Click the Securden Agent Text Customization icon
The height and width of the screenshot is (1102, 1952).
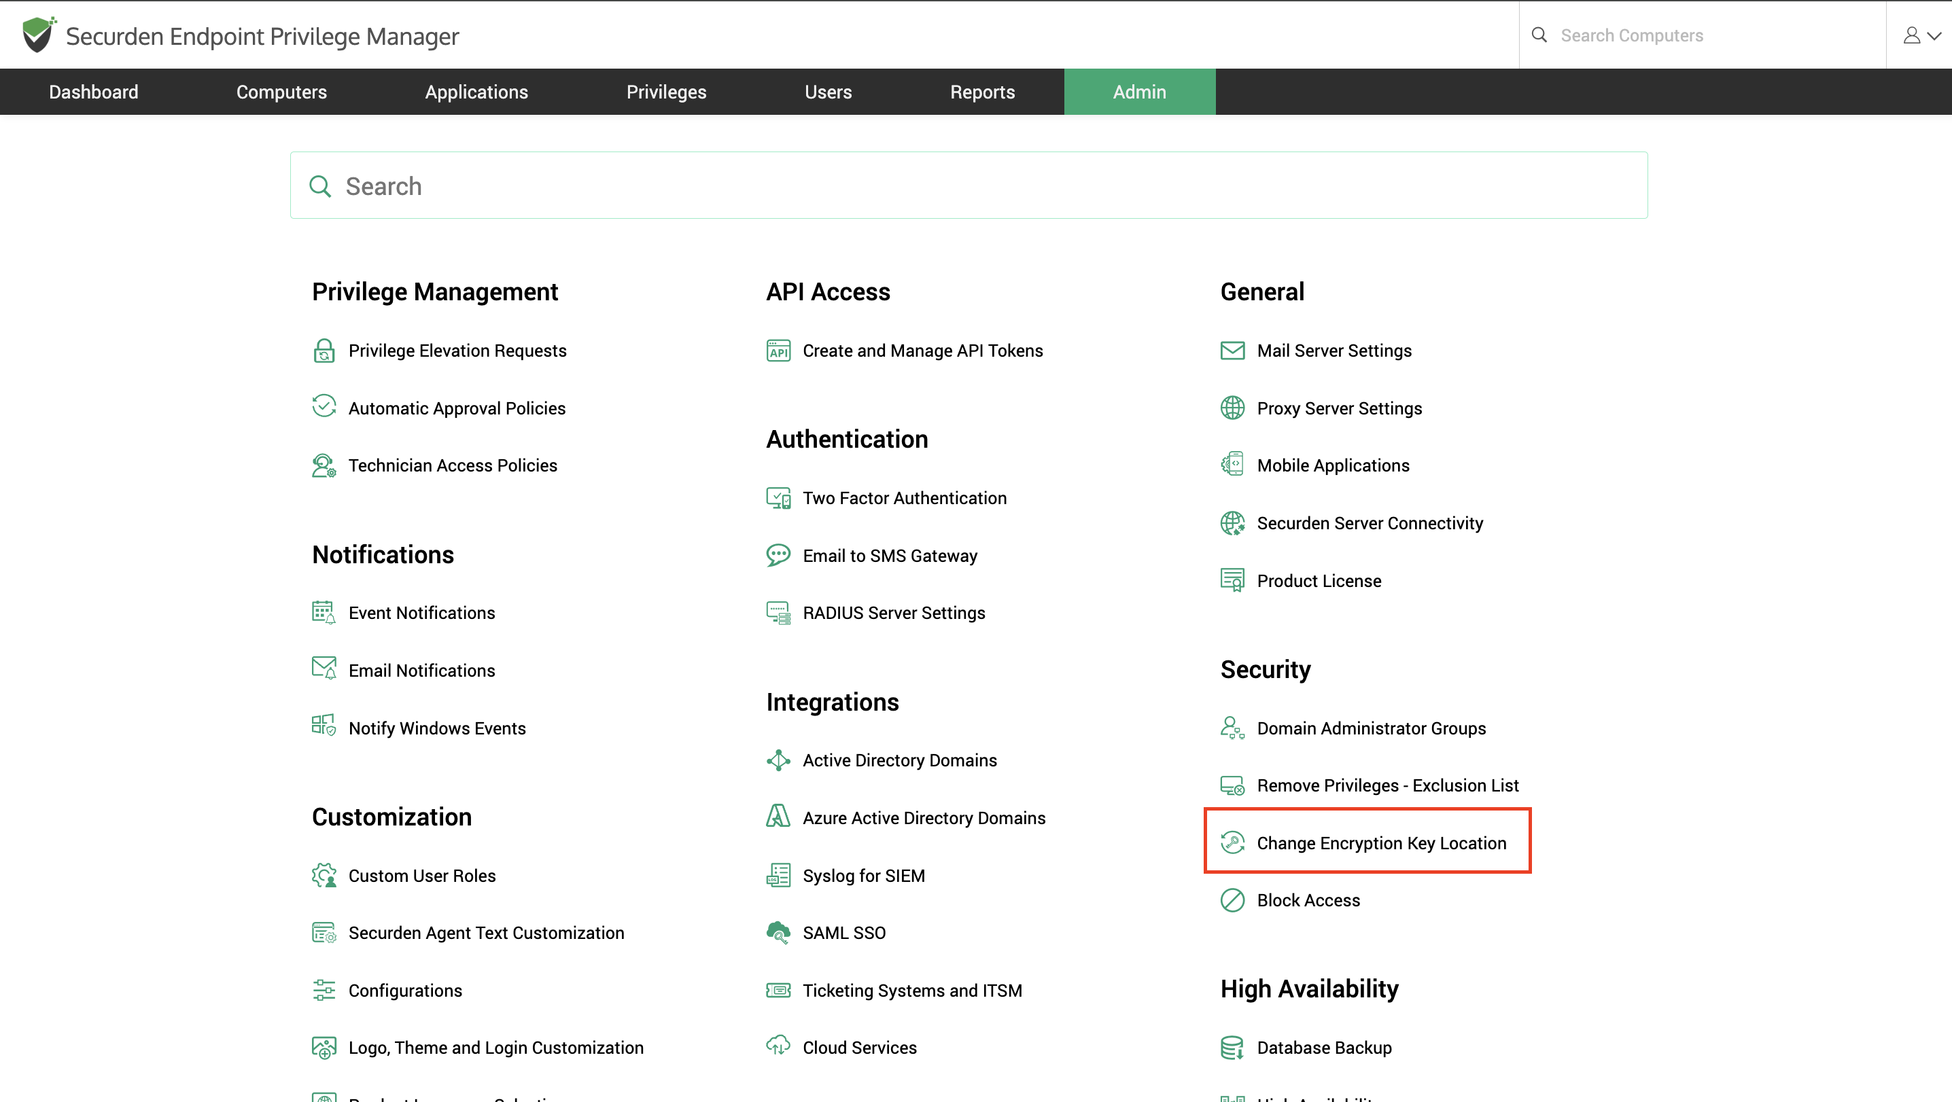click(x=324, y=932)
